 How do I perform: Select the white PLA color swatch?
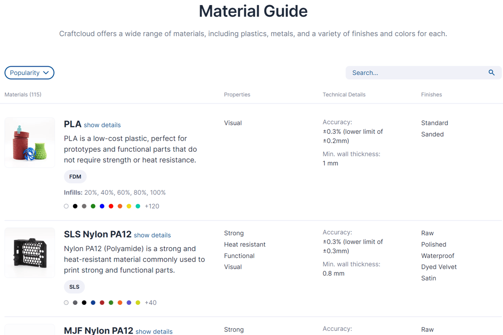[x=66, y=206]
